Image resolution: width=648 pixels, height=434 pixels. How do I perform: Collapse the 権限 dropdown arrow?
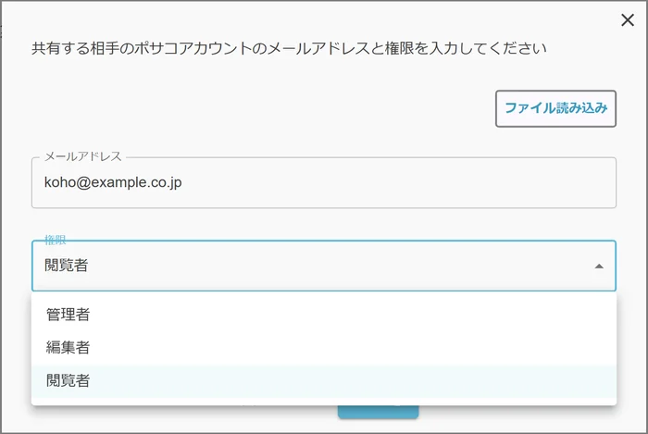(599, 267)
